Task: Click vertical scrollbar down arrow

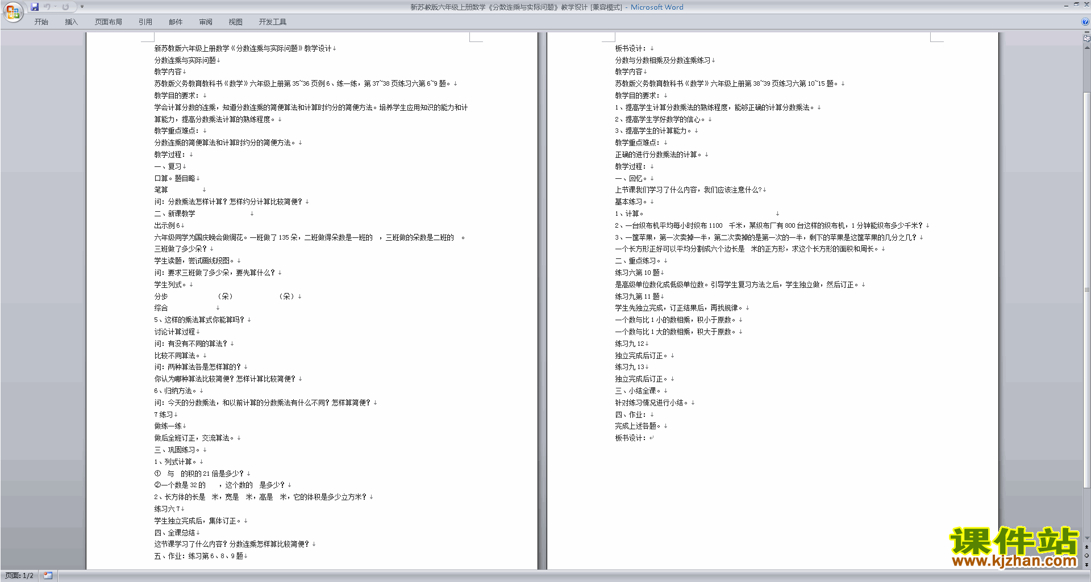Action: (1086, 538)
